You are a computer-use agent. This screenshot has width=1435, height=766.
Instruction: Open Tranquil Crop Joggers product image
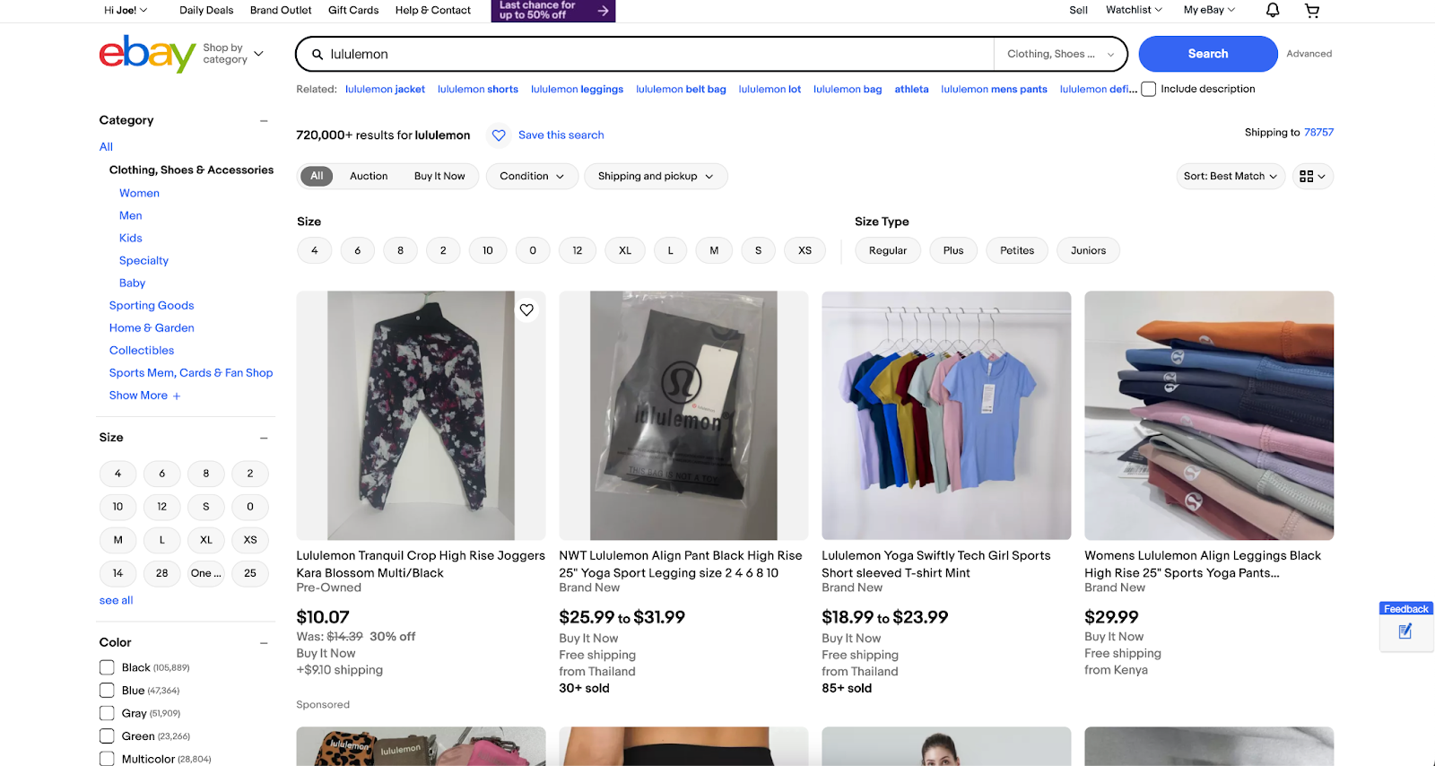pos(421,415)
